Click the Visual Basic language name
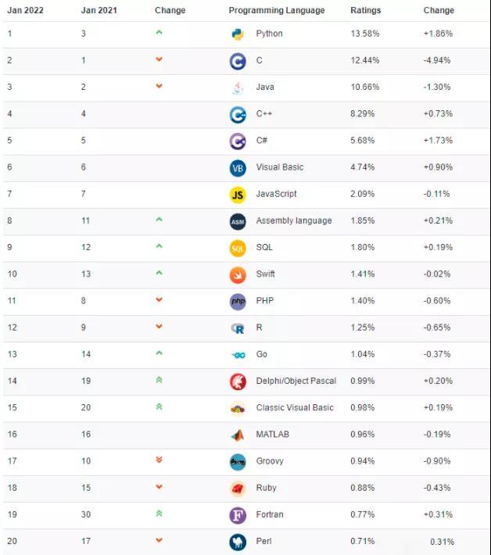 279,167
